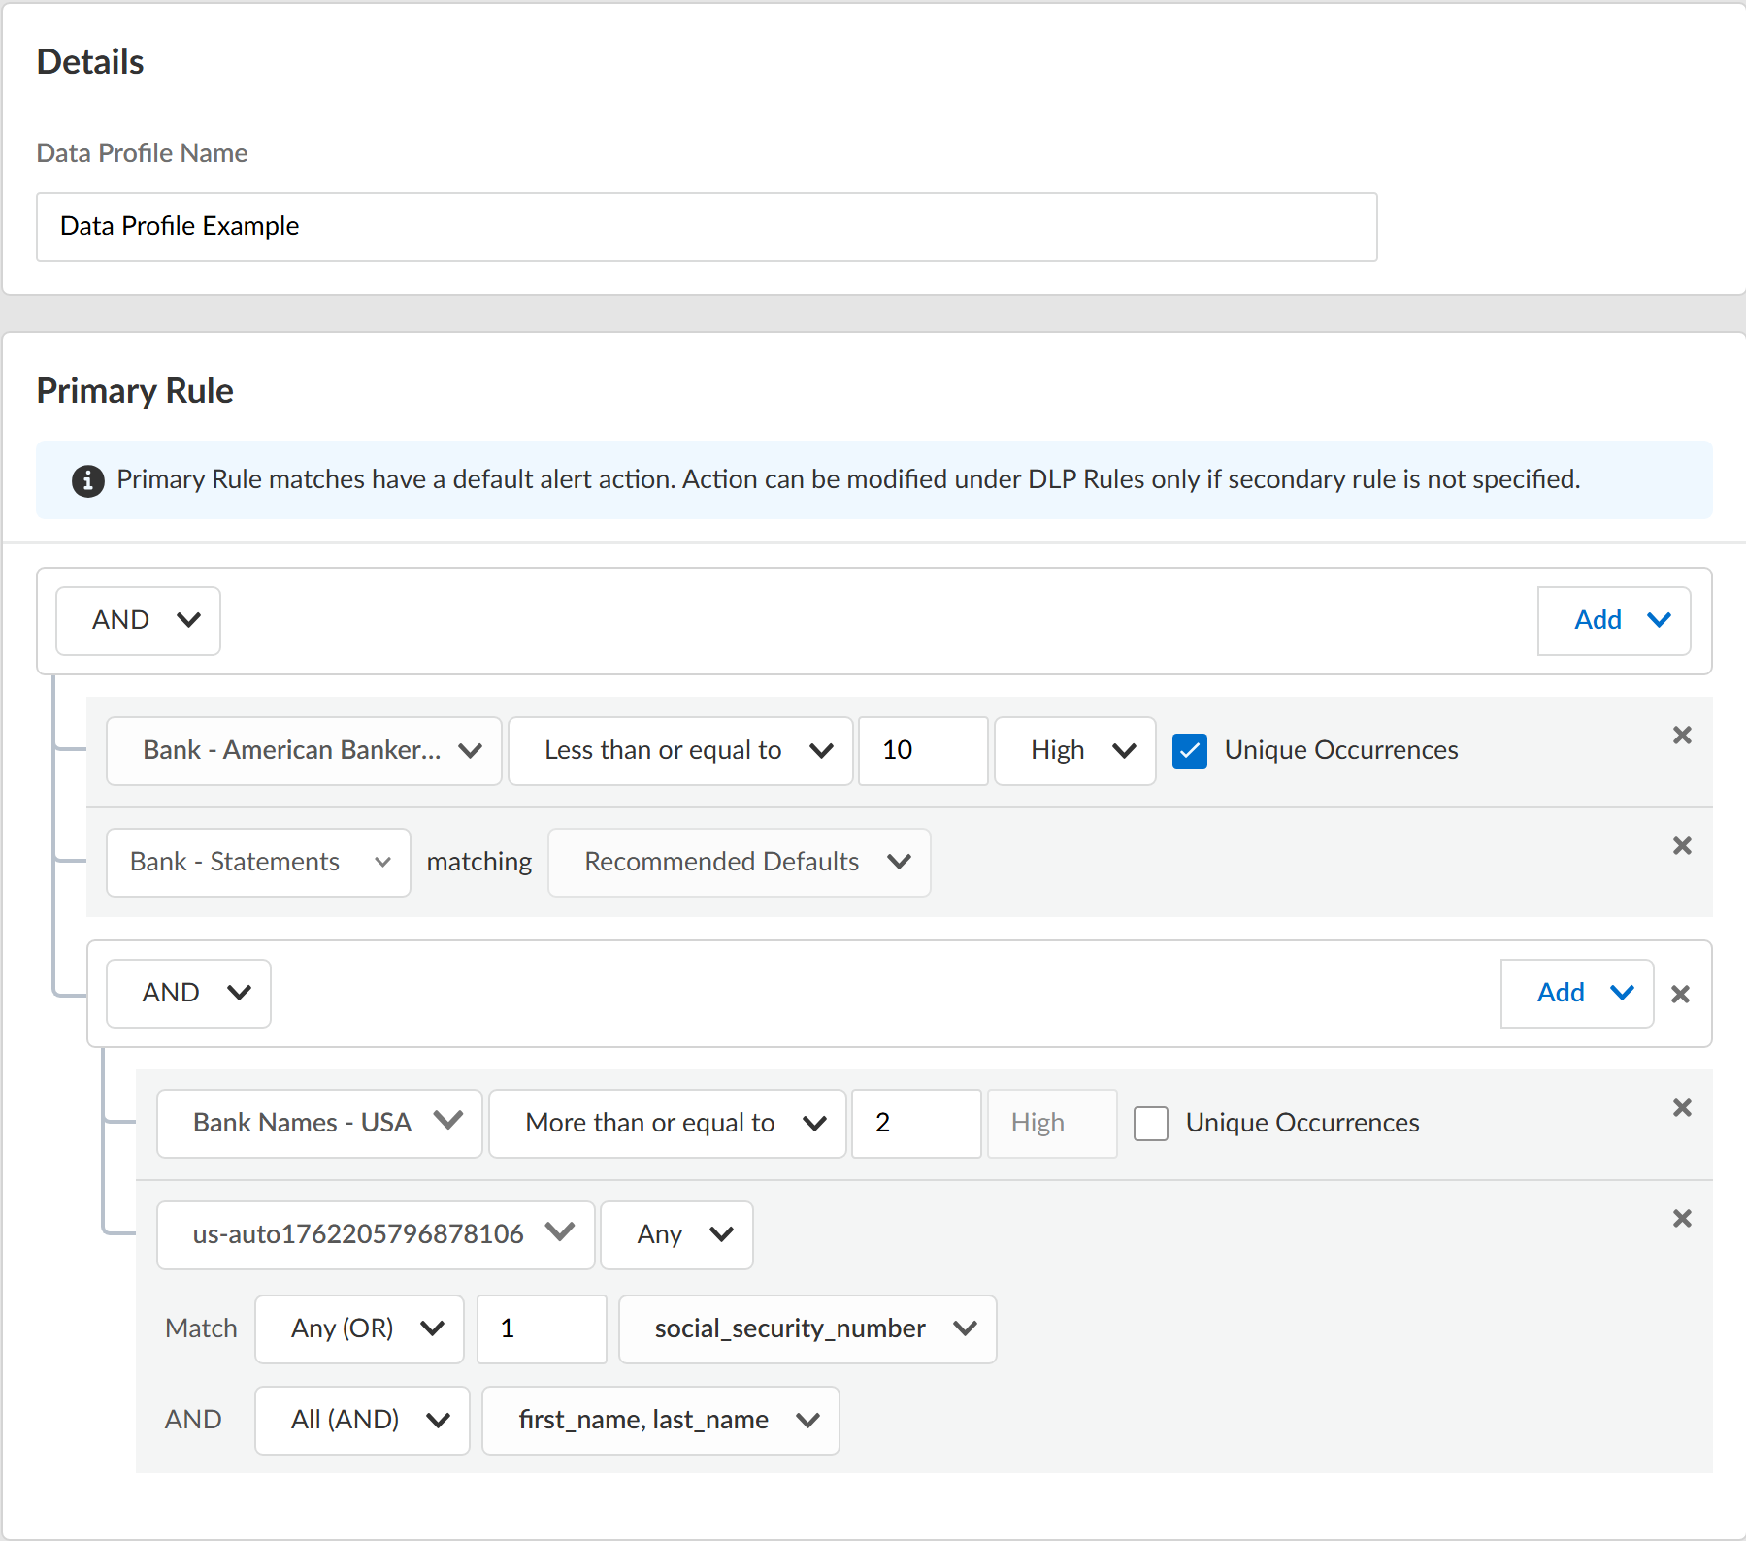Open the nested group's Add menu
Viewport: 1746px width, 1541px height.
(1576, 994)
